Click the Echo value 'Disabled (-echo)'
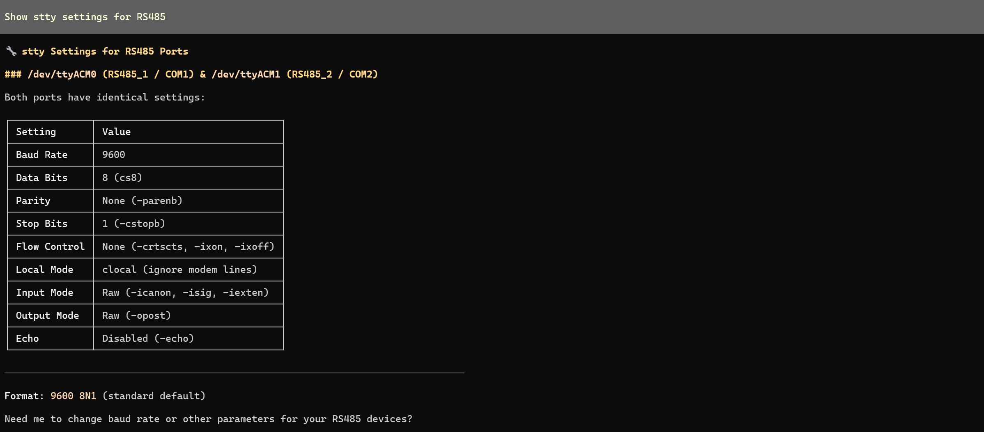This screenshot has height=432, width=984. coord(148,338)
